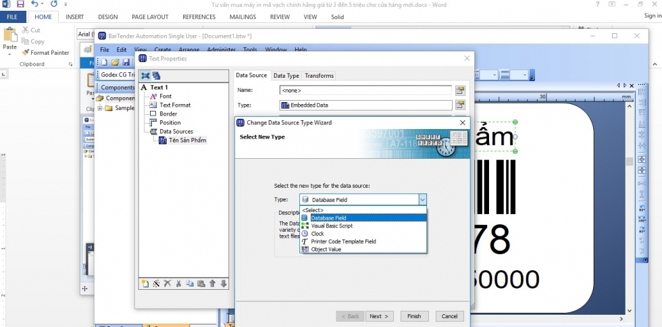Click the icon button beside Name field
Image resolution: width=662 pixels, height=327 pixels.
(x=460, y=90)
